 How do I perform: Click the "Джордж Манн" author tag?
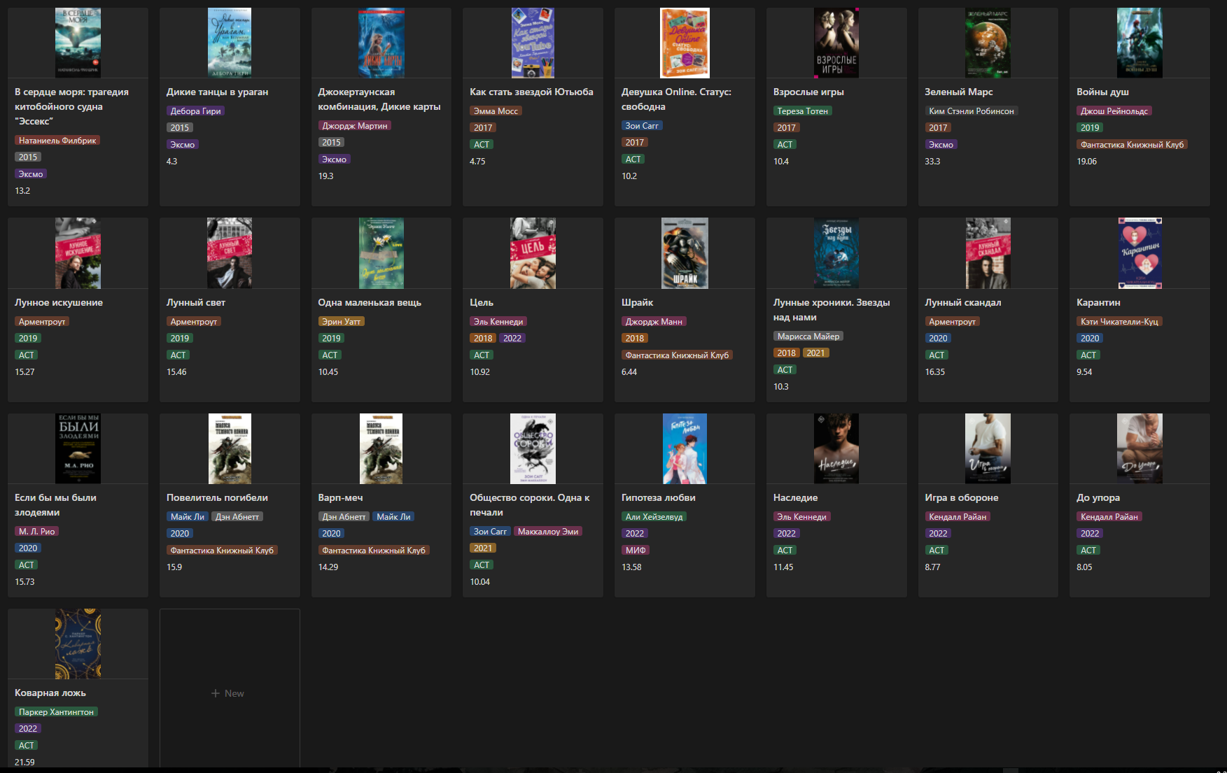coord(654,322)
